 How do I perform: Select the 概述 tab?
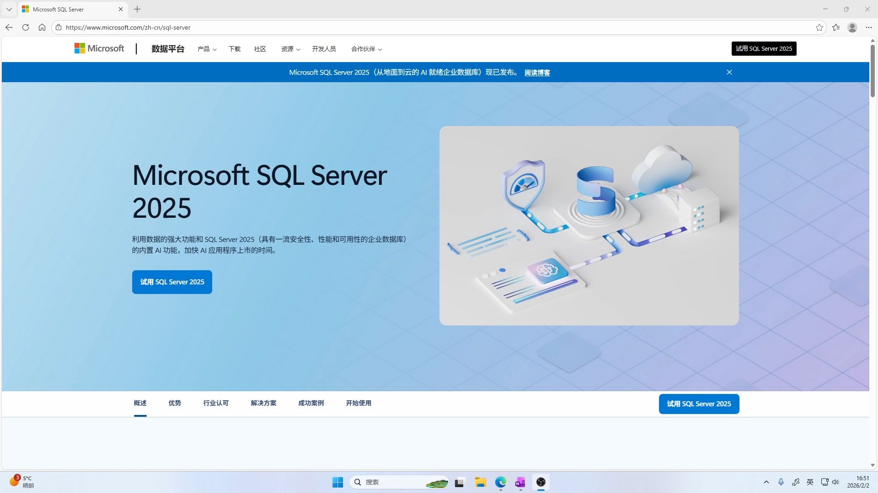(140, 403)
